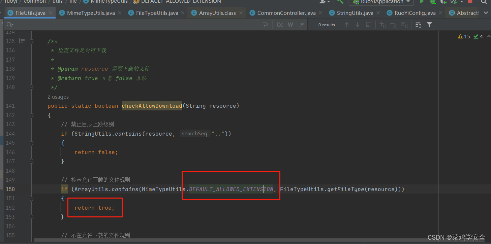Collapse block fold marker at line 151
Image resolution: width=491 pixels, height=244 pixels.
click(31, 198)
